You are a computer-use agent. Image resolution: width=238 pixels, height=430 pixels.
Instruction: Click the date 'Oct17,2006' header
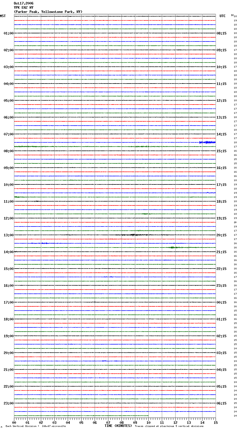click(24, 3)
